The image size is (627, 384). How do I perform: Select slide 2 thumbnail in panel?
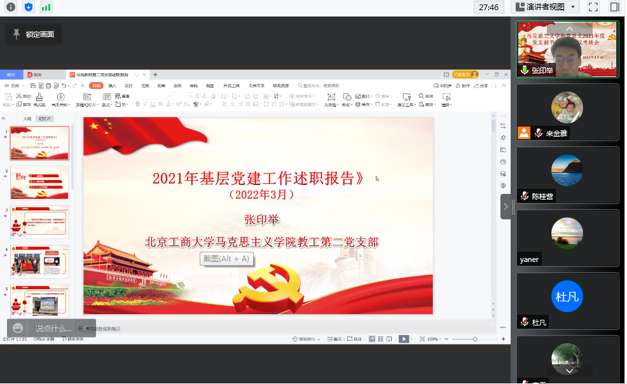coord(39,183)
